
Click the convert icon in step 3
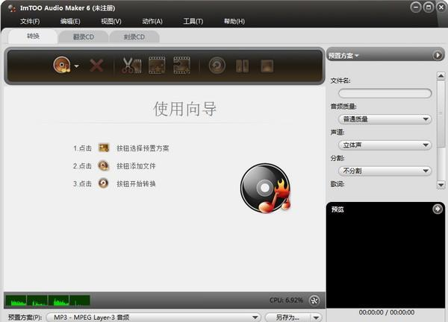[x=104, y=183]
